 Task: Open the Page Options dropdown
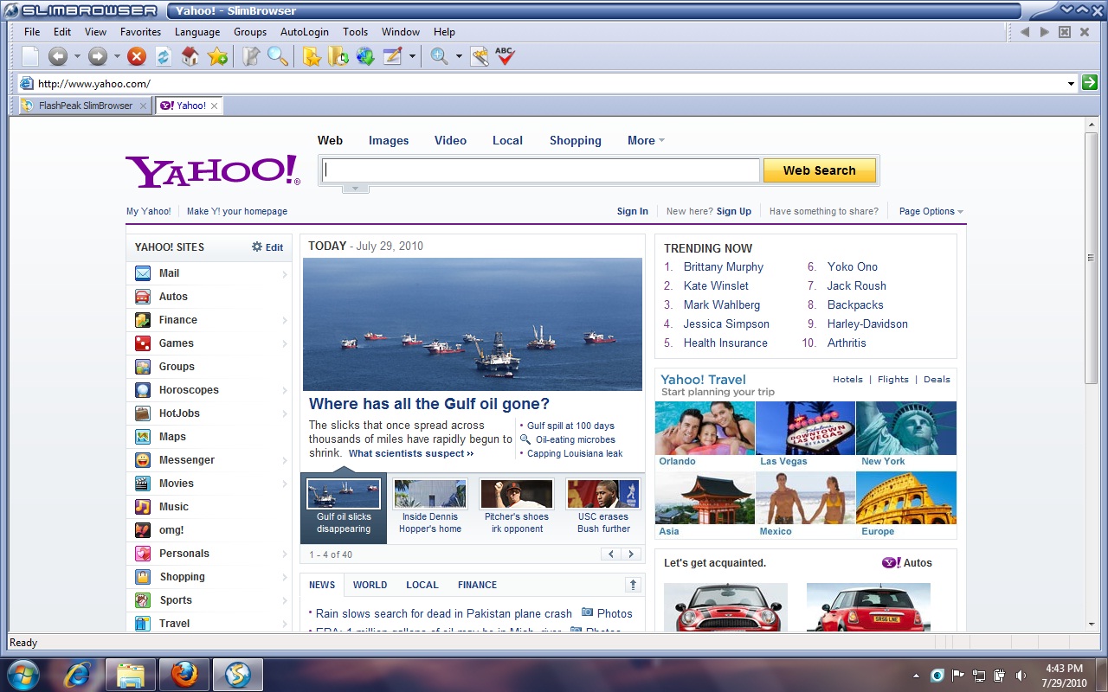point(931,211)
